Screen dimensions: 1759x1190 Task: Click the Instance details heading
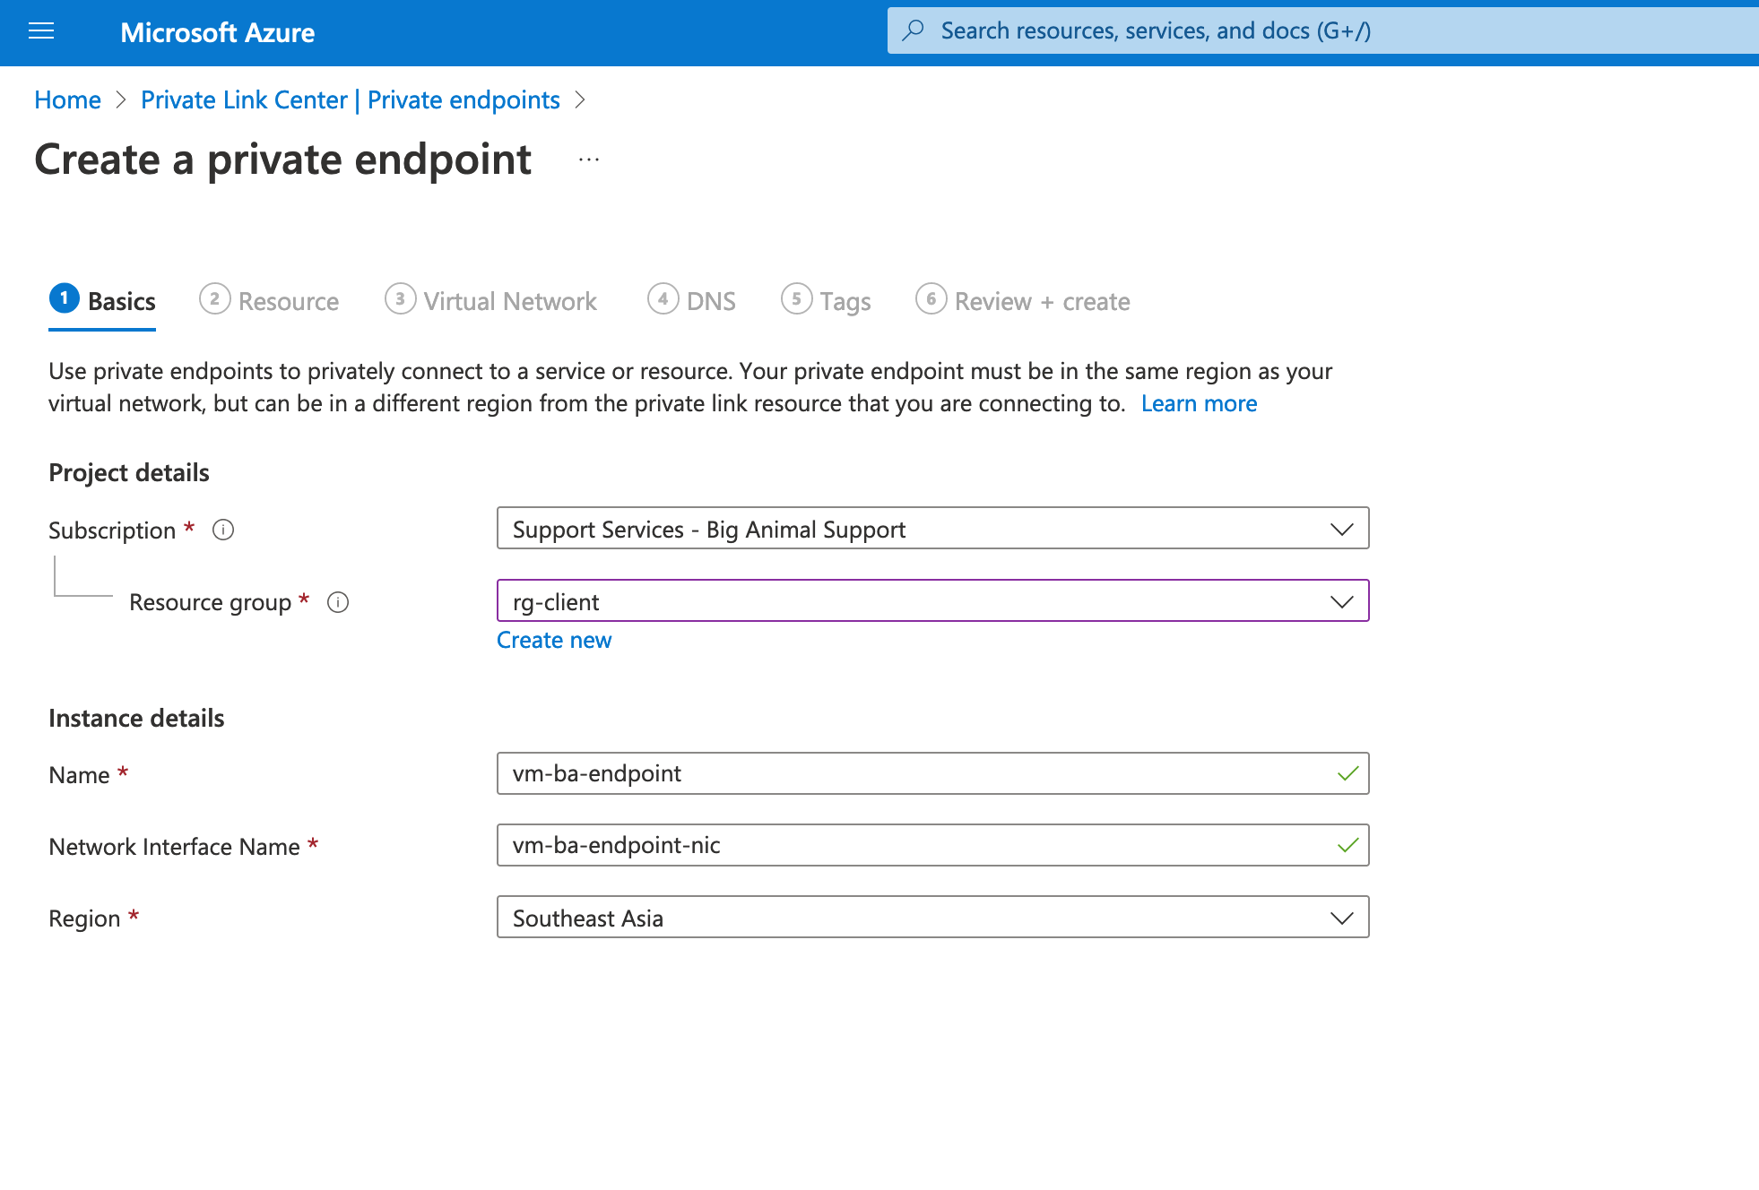pos(136,718)
